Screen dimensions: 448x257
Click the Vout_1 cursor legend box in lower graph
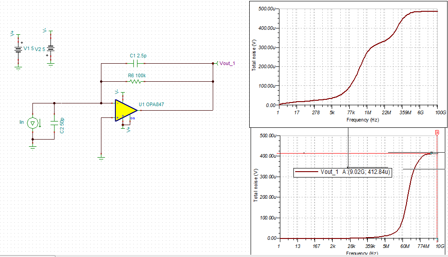342,172
